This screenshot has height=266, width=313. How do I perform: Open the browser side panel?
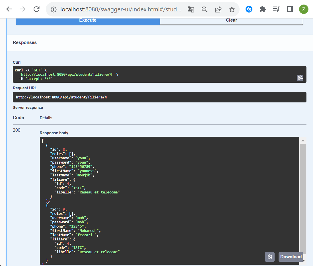[289, 9]
